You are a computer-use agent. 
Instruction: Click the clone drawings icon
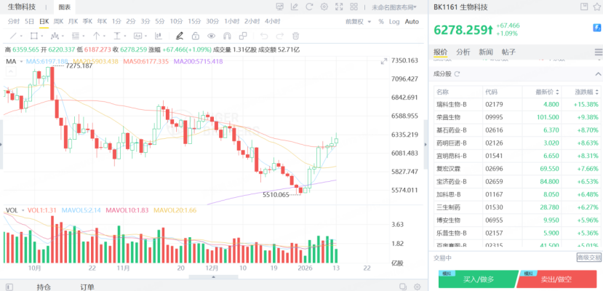point(243,36)
